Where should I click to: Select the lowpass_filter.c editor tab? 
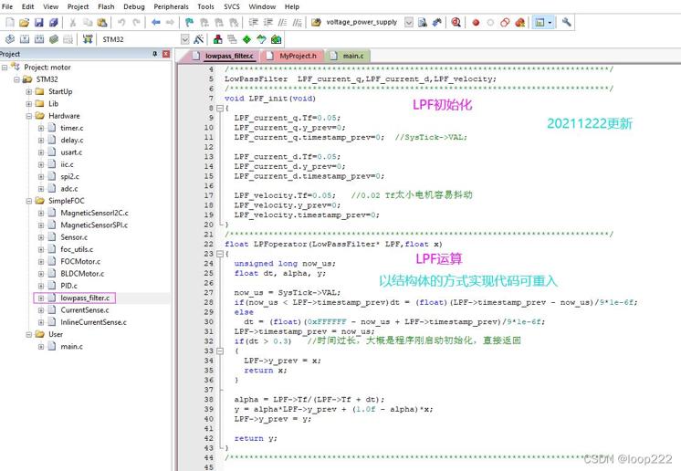click(224, 56)
